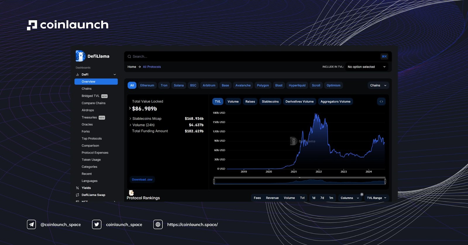This screenshot has height=245, width=468.
Task: Filter protocols by Tron chain
Action: 164,85
